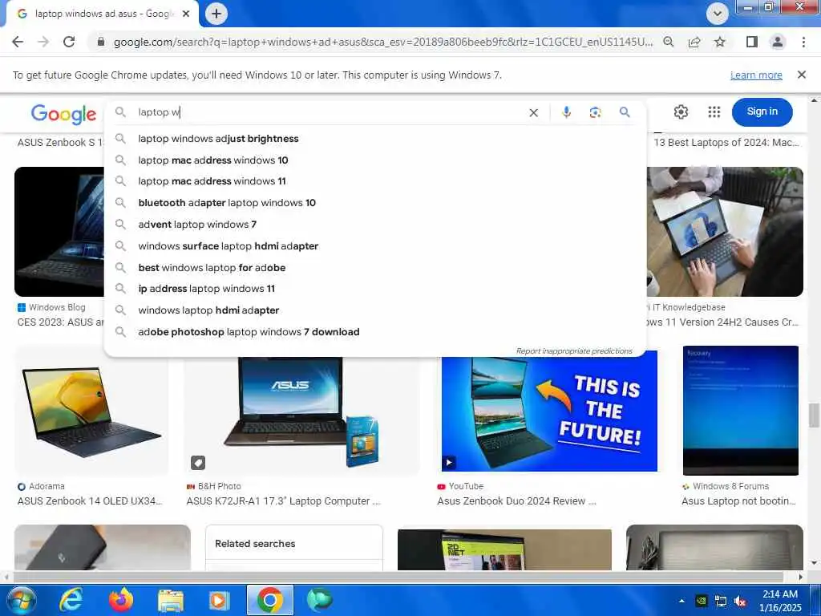The image size is (821, 616).
Task: Open the Chrome profile avatar
Action: tap(778, 42)
